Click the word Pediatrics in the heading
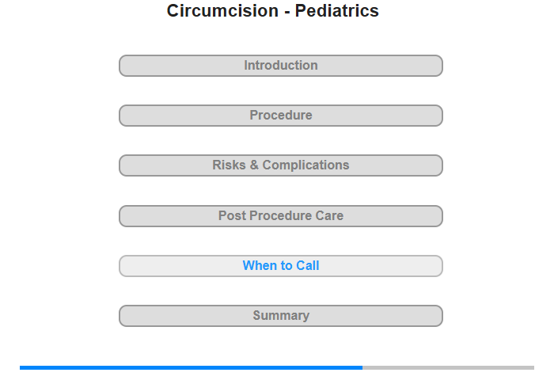Image resolution: width=554 pixels, height=380 pixels. [x=336, y=10]
